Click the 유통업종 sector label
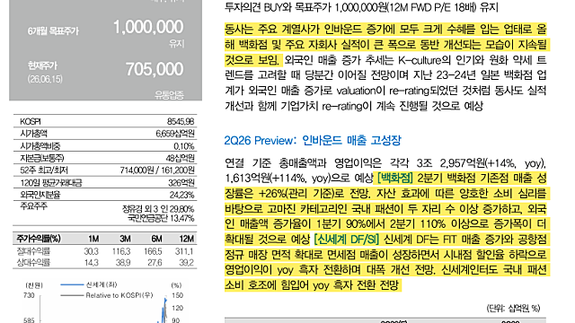Image resolution: width=575 pixels, height=323 pixels. (x=169, y=95)
